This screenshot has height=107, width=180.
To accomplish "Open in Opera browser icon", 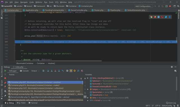I will 162,17.
